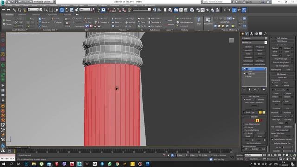
Task: Enable Use Stack Selection checkbox
Action: click(x=244, y=124)
